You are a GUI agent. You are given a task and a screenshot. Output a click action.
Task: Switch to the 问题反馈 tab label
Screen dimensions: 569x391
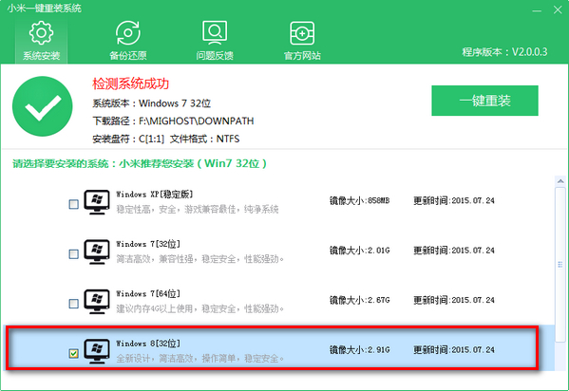[215, 55]
